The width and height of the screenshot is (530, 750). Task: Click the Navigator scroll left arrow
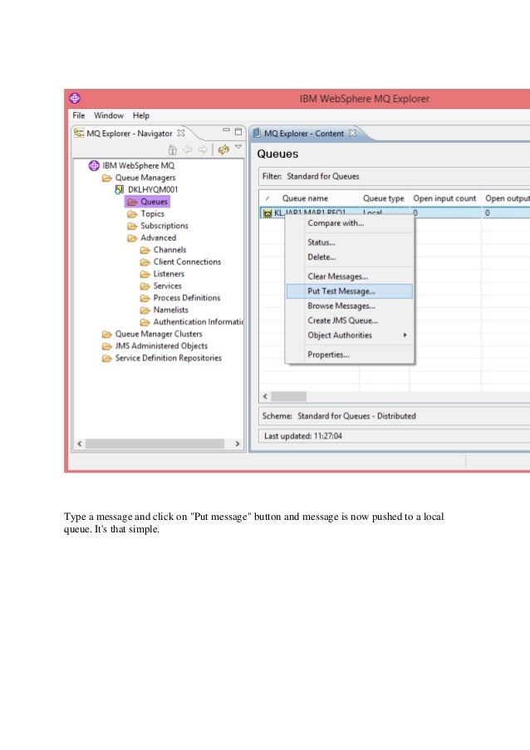(80, 444)
